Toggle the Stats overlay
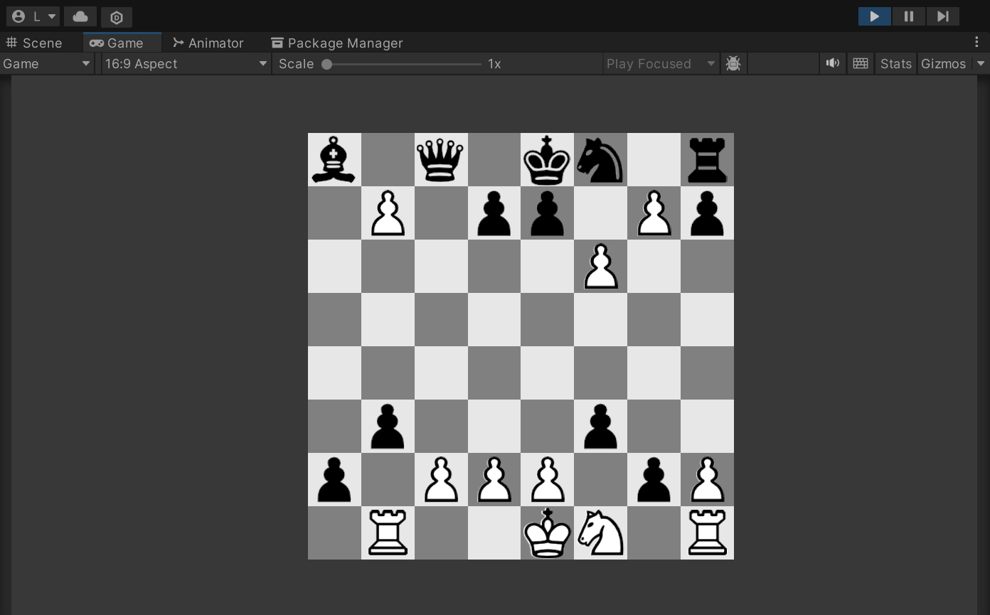990x615 pixels. [896, 63]
